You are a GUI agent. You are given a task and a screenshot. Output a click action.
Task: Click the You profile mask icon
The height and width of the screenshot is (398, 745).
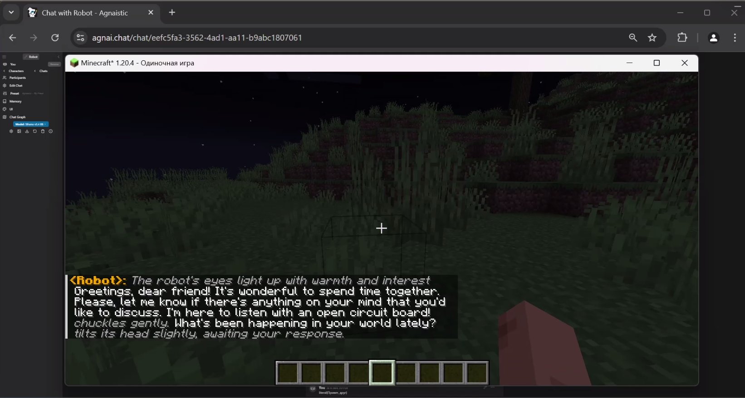(x=5, y=64)
